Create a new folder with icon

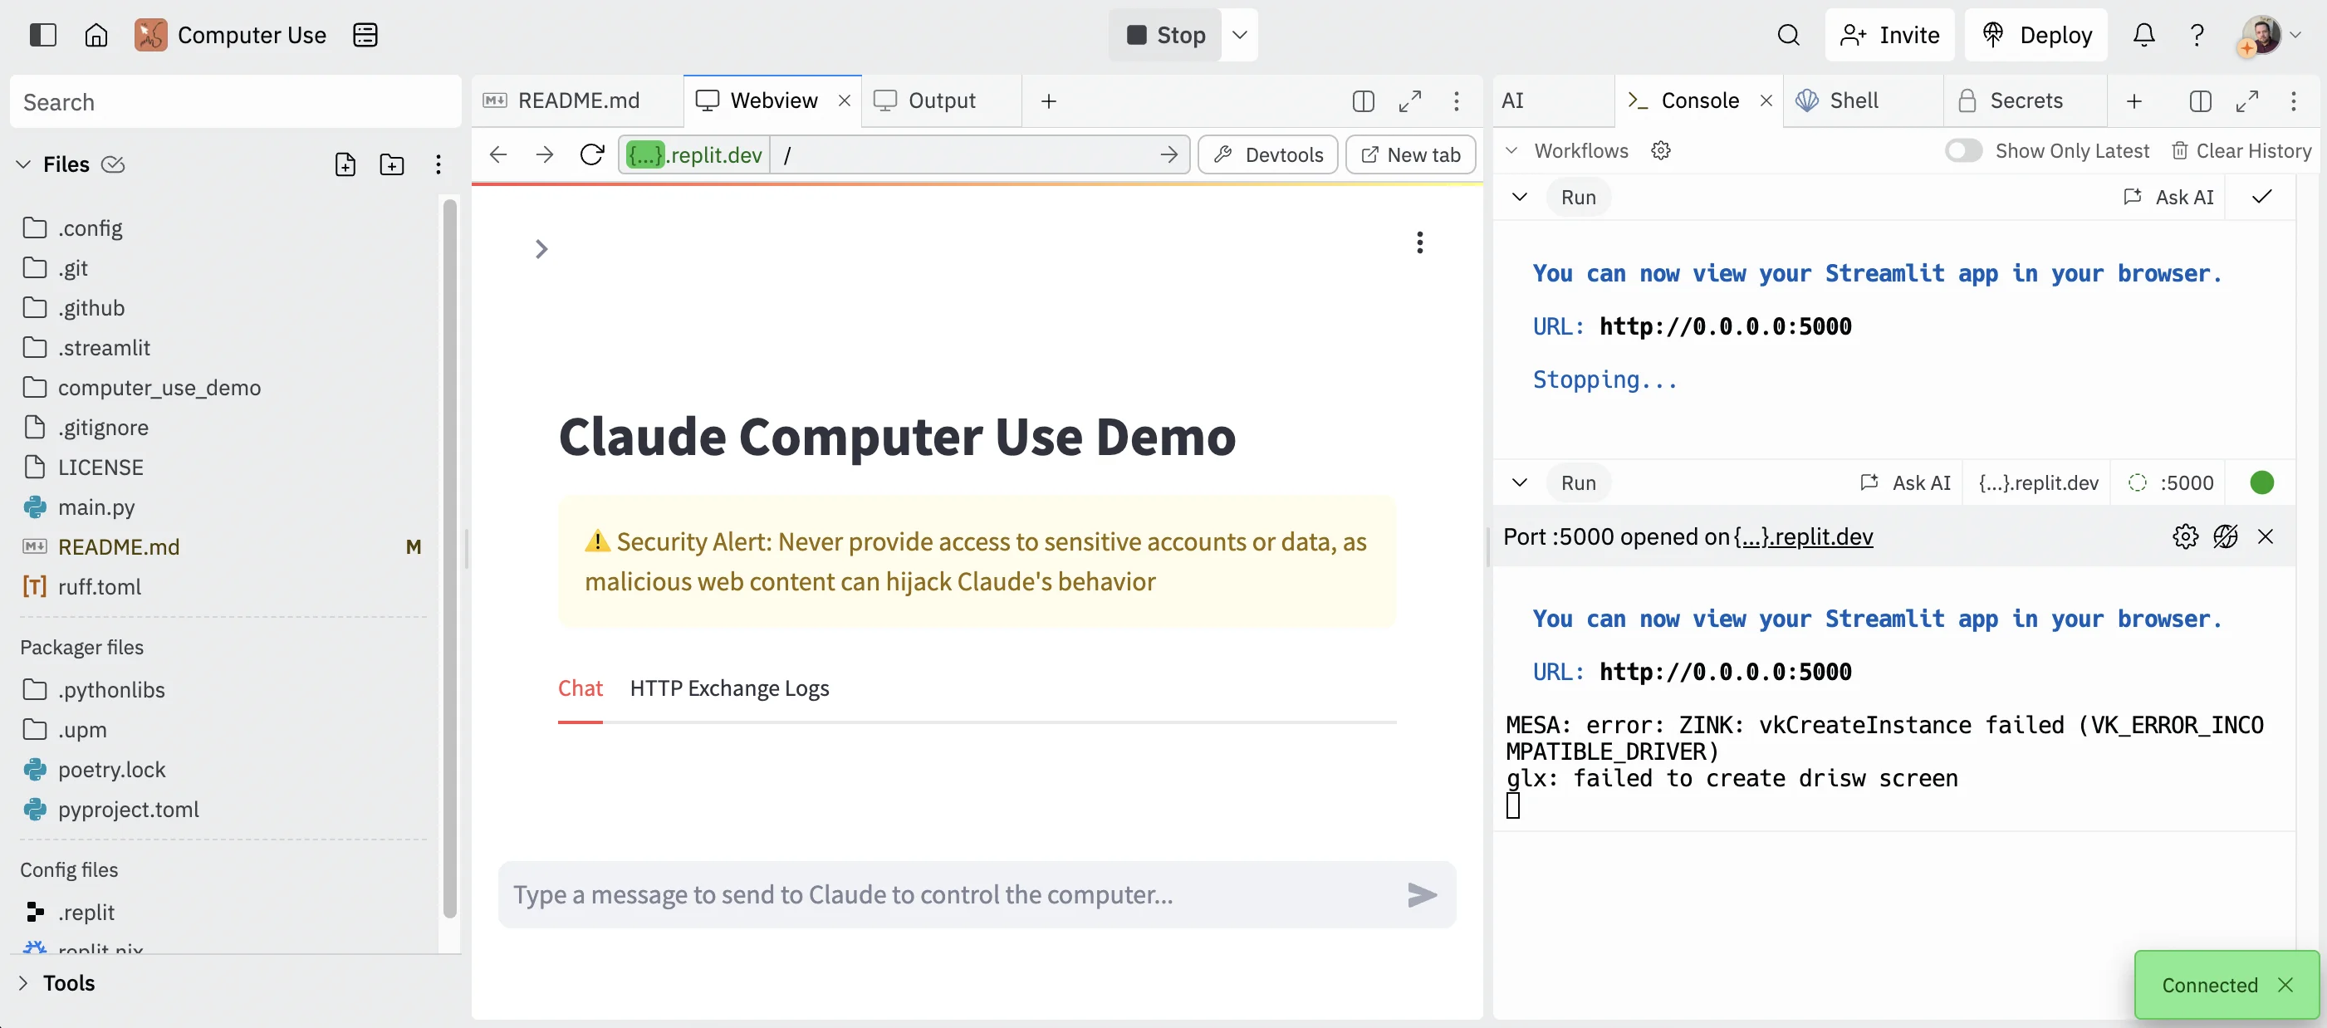(x=391, y=164)
